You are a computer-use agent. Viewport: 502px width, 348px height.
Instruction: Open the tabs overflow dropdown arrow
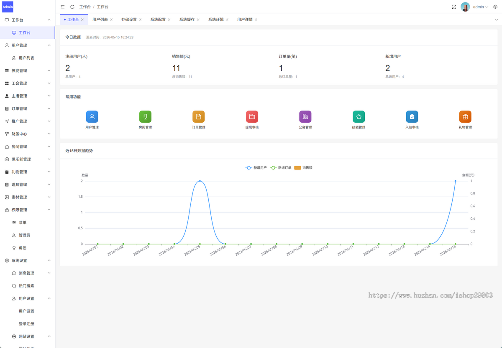pyautogui.click(x=497, y=20)
